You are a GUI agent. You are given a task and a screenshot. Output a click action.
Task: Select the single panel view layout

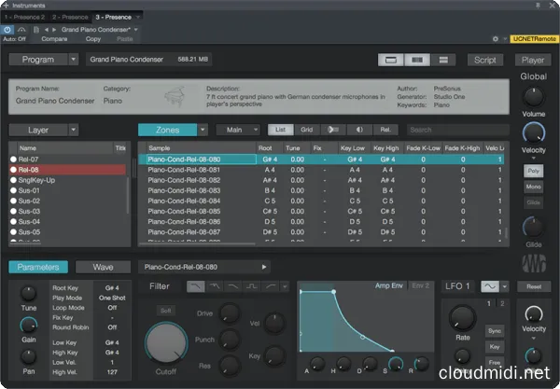click(391, 60)
